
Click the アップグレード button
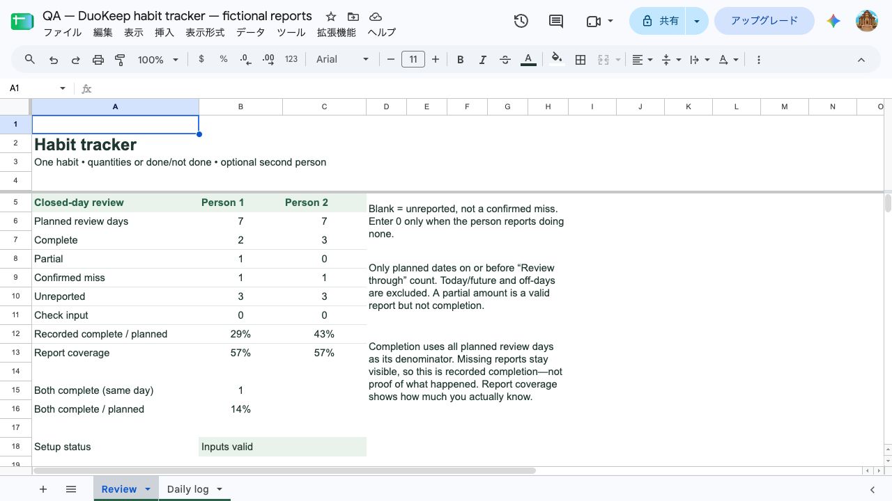click(764, 21)
